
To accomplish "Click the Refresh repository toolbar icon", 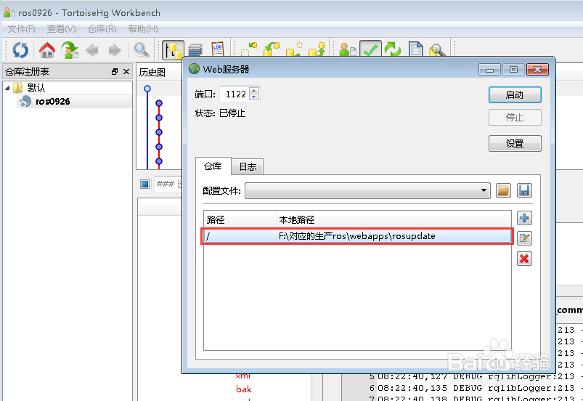I will click(x=20, y=50).
